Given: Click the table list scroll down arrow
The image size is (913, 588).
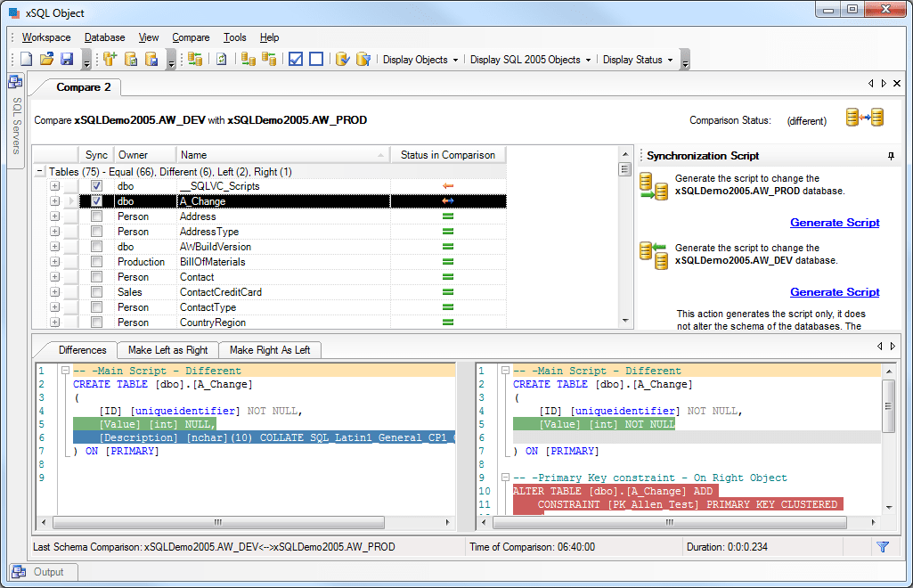Looking at the screenshot, I should (624, 321).
